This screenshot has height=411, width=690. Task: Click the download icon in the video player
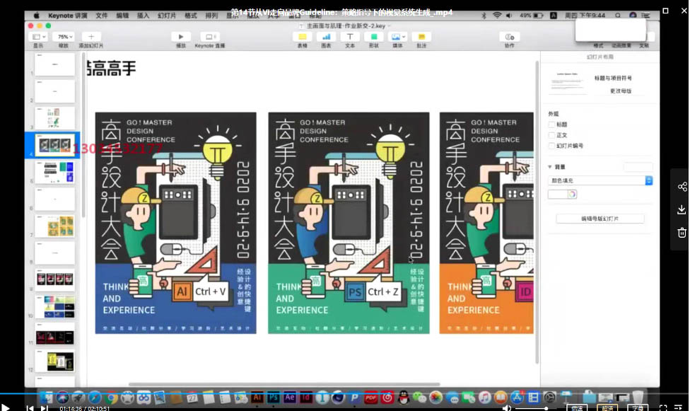(682, 209)
